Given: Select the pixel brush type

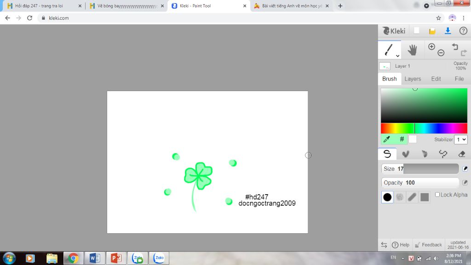Looking at the screenshot, I should point(443,154).
